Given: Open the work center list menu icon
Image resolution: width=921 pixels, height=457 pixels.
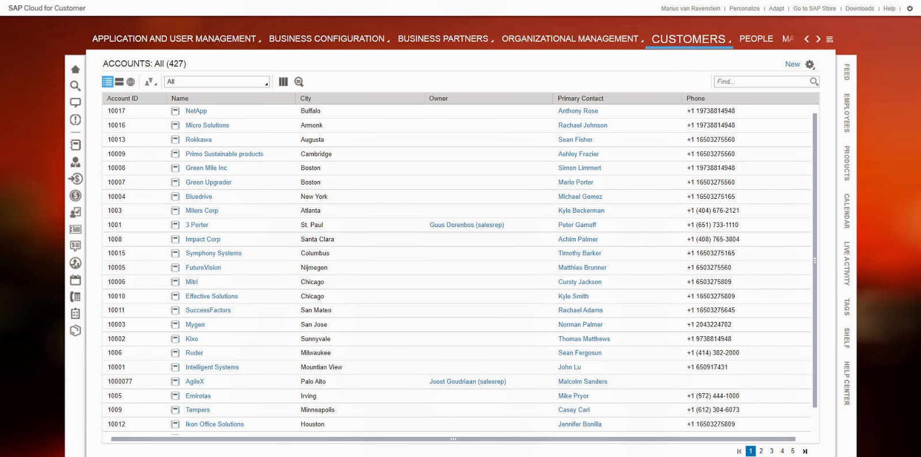Looking at the screenshot, I should click(829, 39).
